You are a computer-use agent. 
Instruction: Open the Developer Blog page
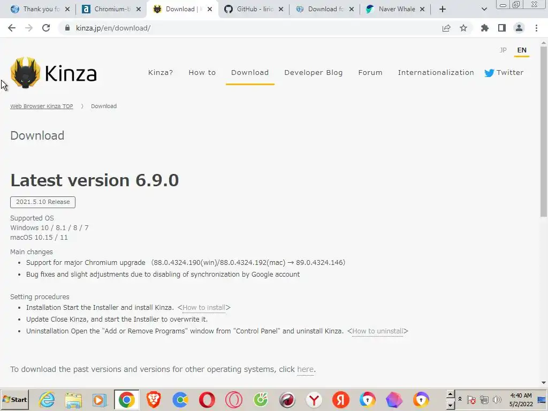pos(314,73)
